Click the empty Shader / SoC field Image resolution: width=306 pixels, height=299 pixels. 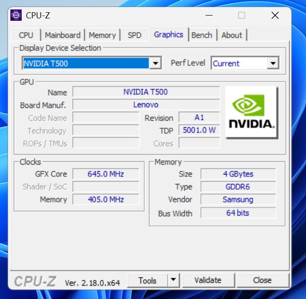click(106, 187)
